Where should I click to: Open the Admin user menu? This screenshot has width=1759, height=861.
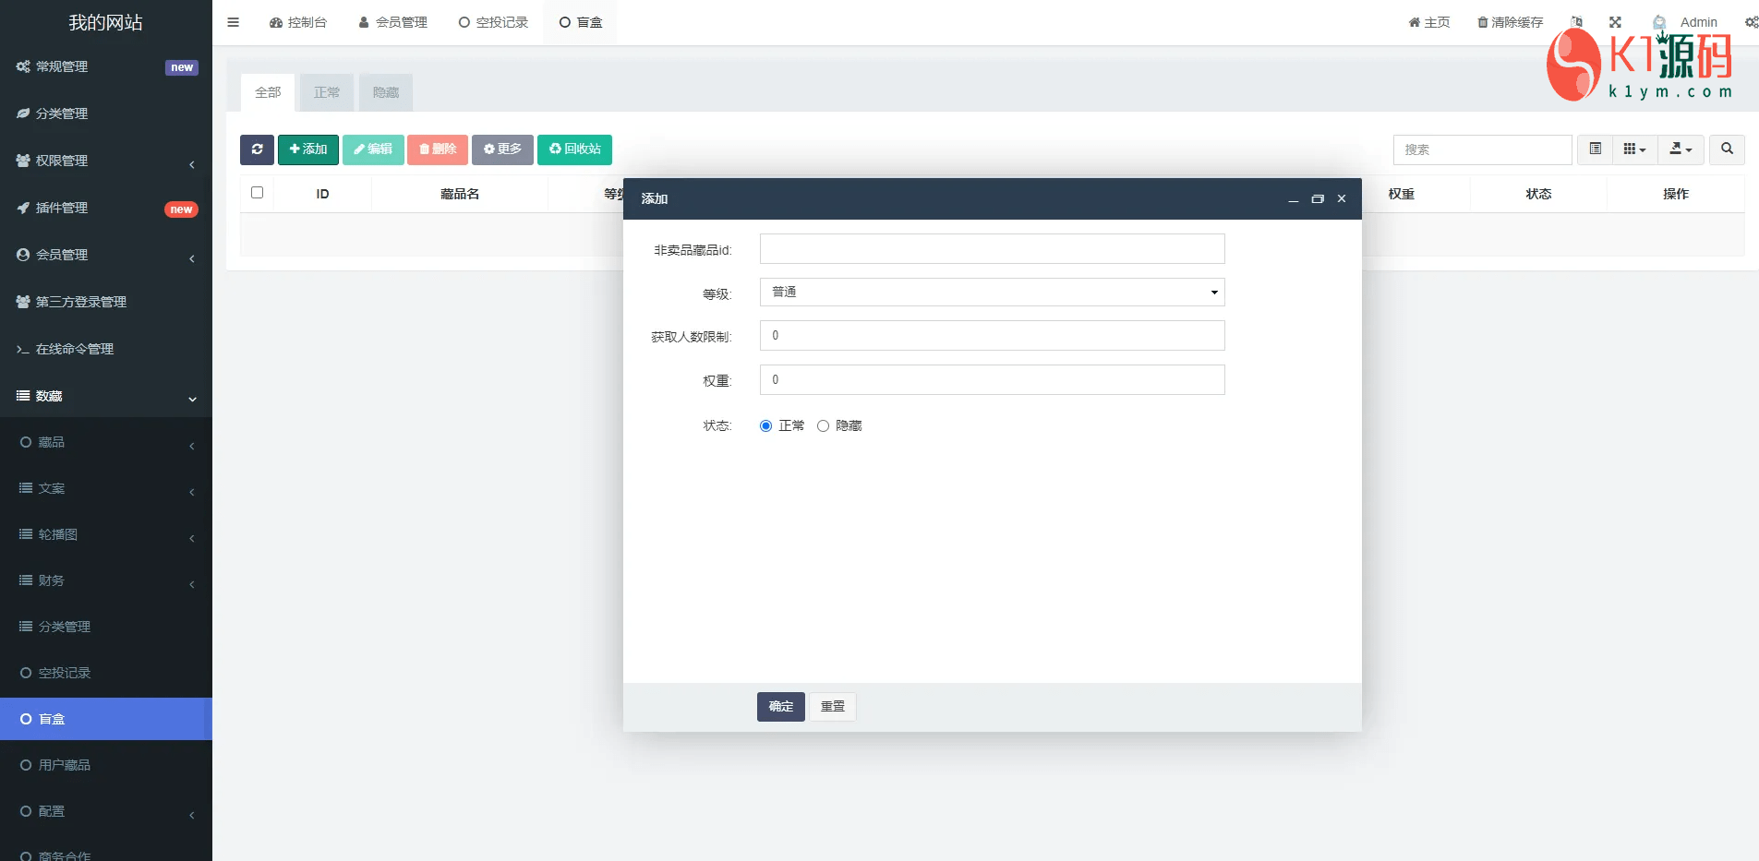[x=1686, y=22]
